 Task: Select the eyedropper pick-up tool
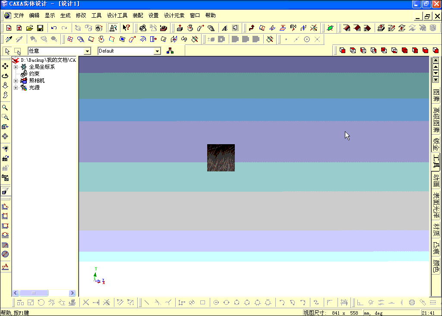[9, 39]
